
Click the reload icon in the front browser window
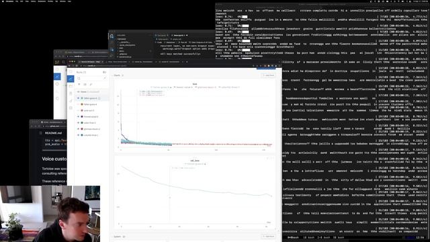(77, 66)
